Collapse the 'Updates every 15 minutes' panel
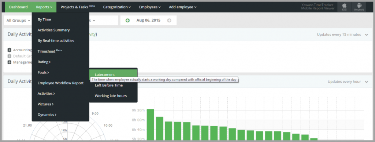Image resolution: width=375 pixels, height=142 pixels. pyautogui.click(x=366, y=35)
